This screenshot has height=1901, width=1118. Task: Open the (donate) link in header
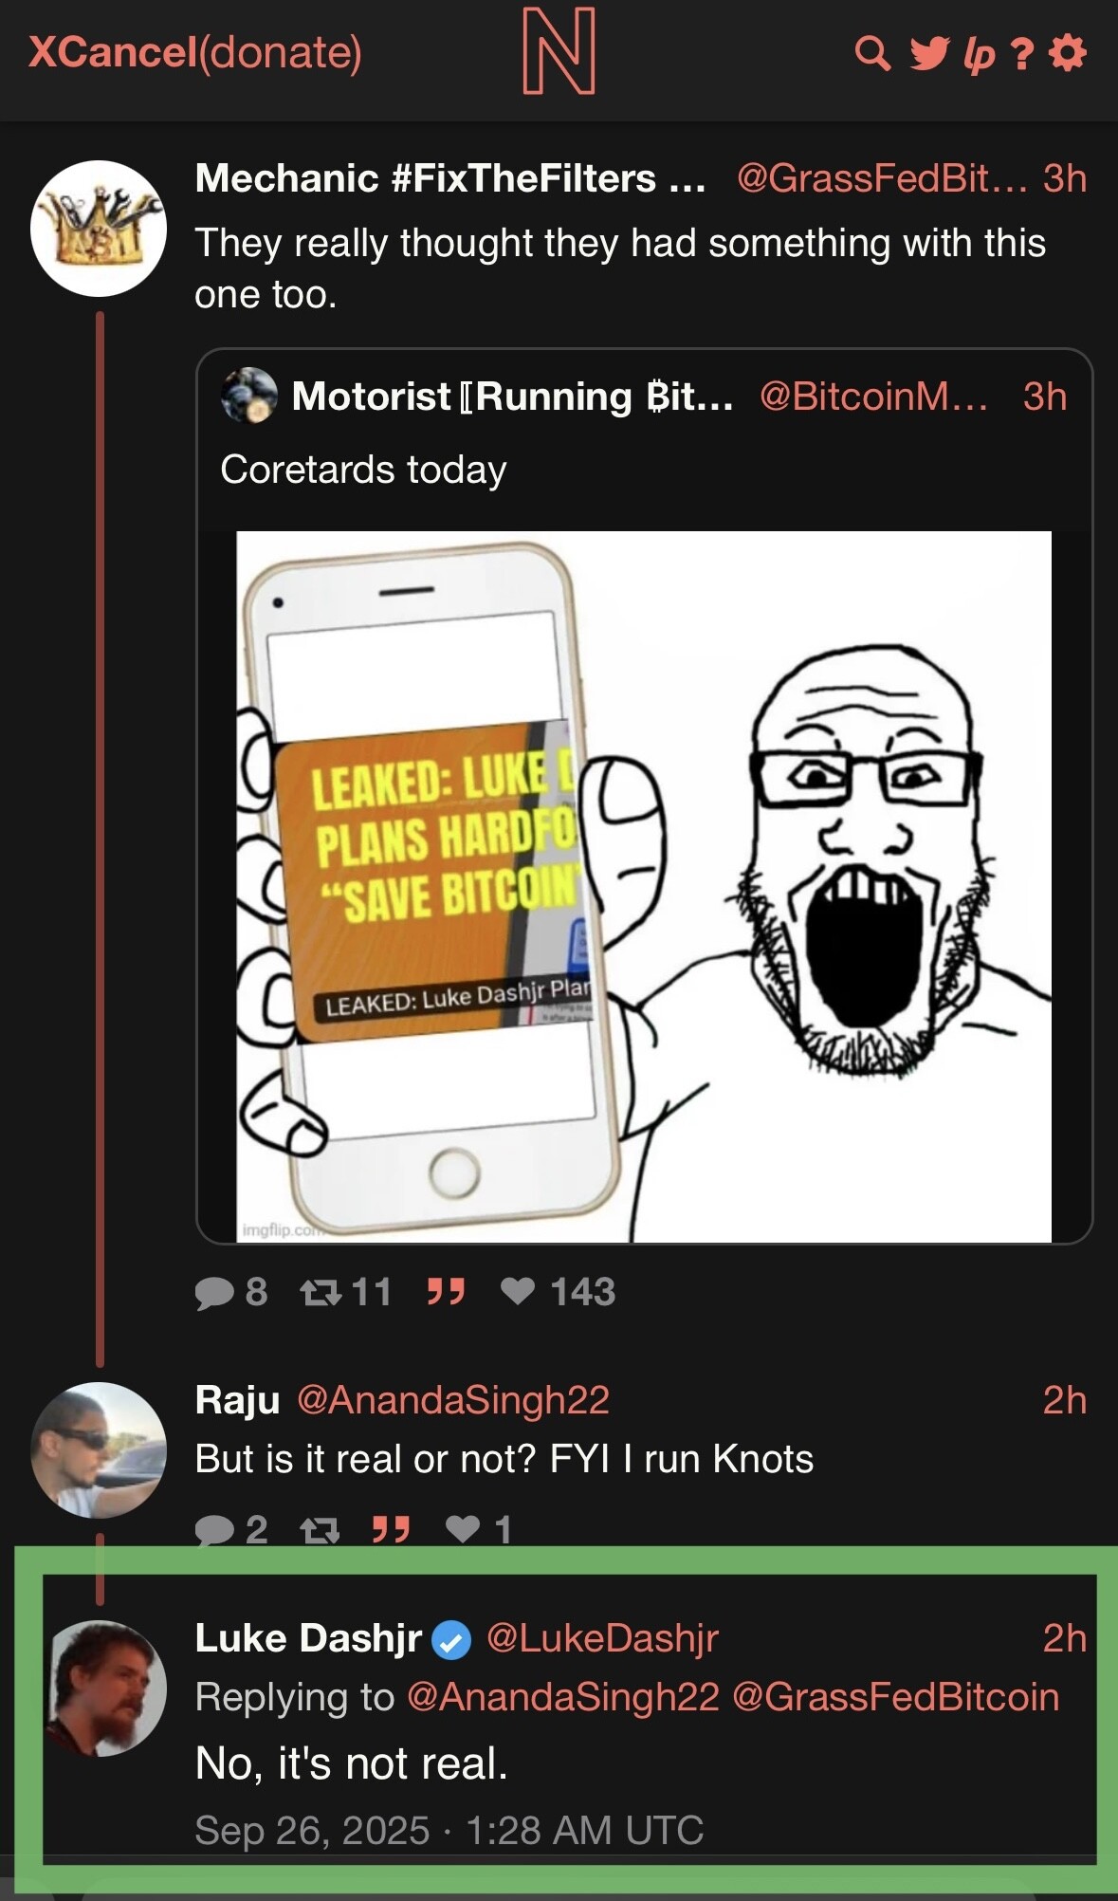pyautogui.click(x=281, y=52)
